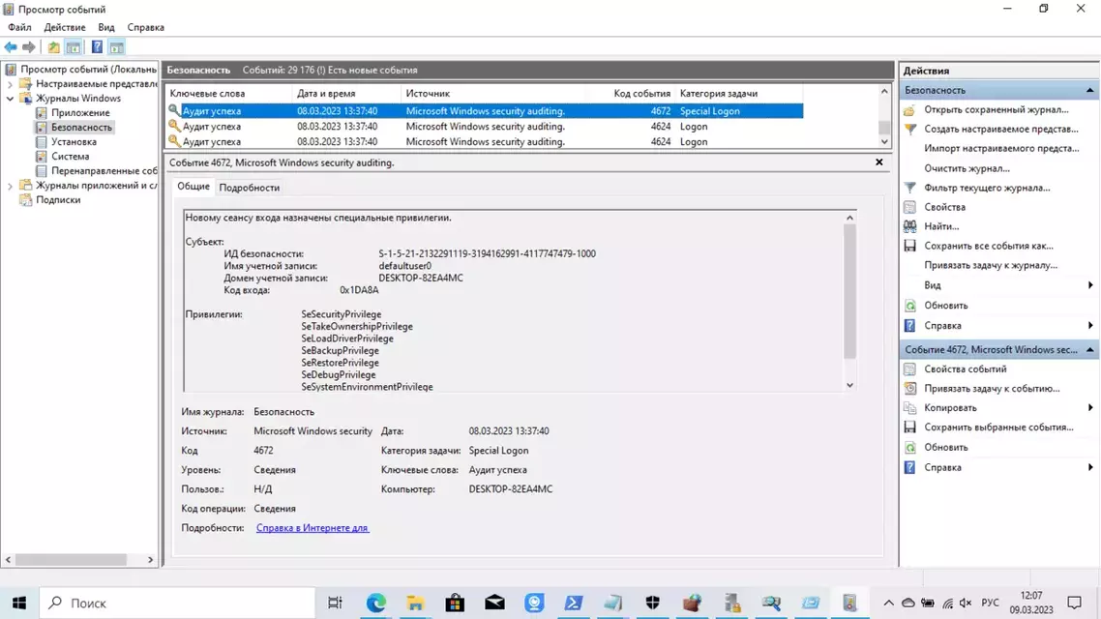
Task: Sort by Дата и время column header
Action: 346,94
